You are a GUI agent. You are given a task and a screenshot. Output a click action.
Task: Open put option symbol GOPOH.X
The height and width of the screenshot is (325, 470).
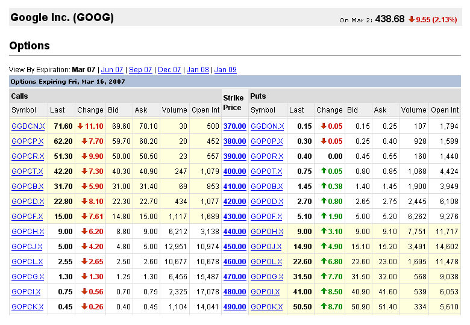(x=267, y=232)
